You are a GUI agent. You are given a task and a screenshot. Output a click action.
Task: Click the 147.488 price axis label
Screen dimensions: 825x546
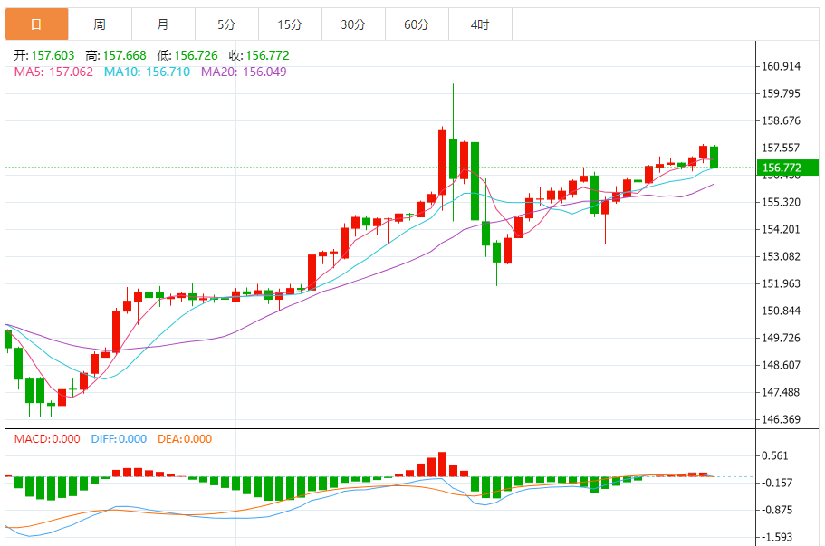pos(782,392)
